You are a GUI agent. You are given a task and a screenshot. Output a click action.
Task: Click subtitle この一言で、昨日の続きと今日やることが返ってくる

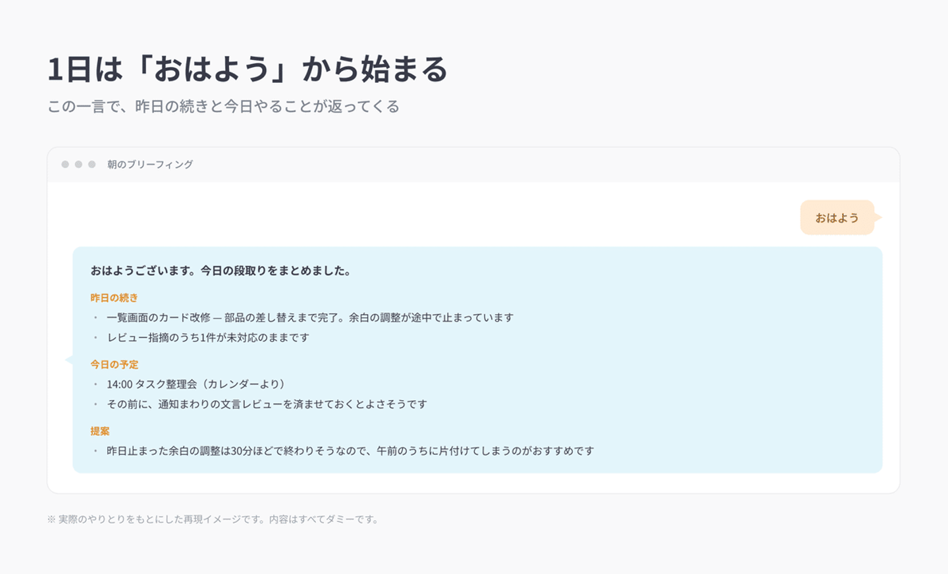coord(223,107)
